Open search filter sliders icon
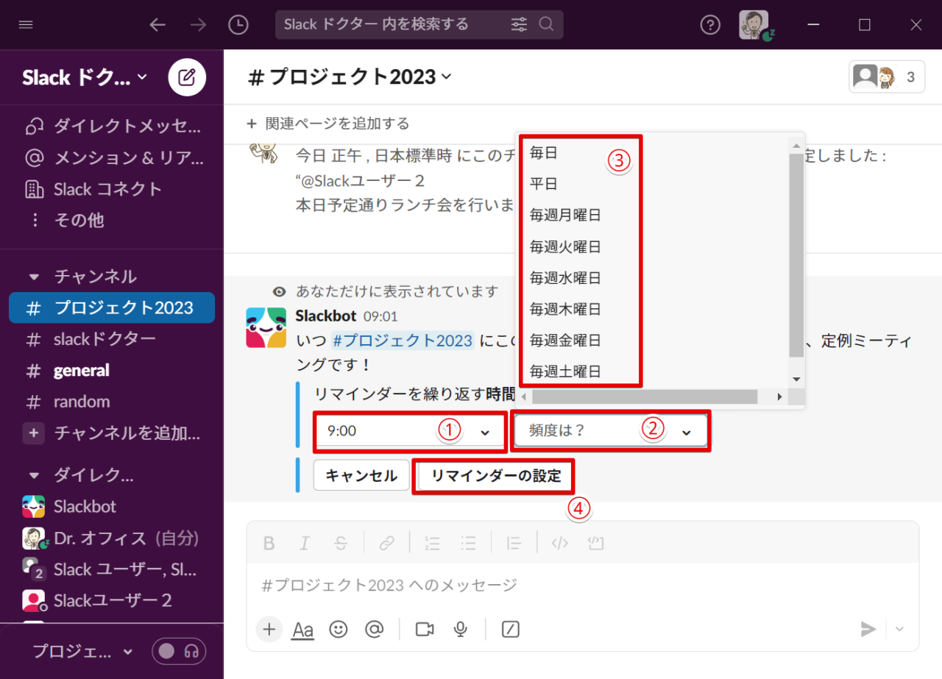Screen dimensions: 942x679 pyautogui.click(x=519, y=24)
